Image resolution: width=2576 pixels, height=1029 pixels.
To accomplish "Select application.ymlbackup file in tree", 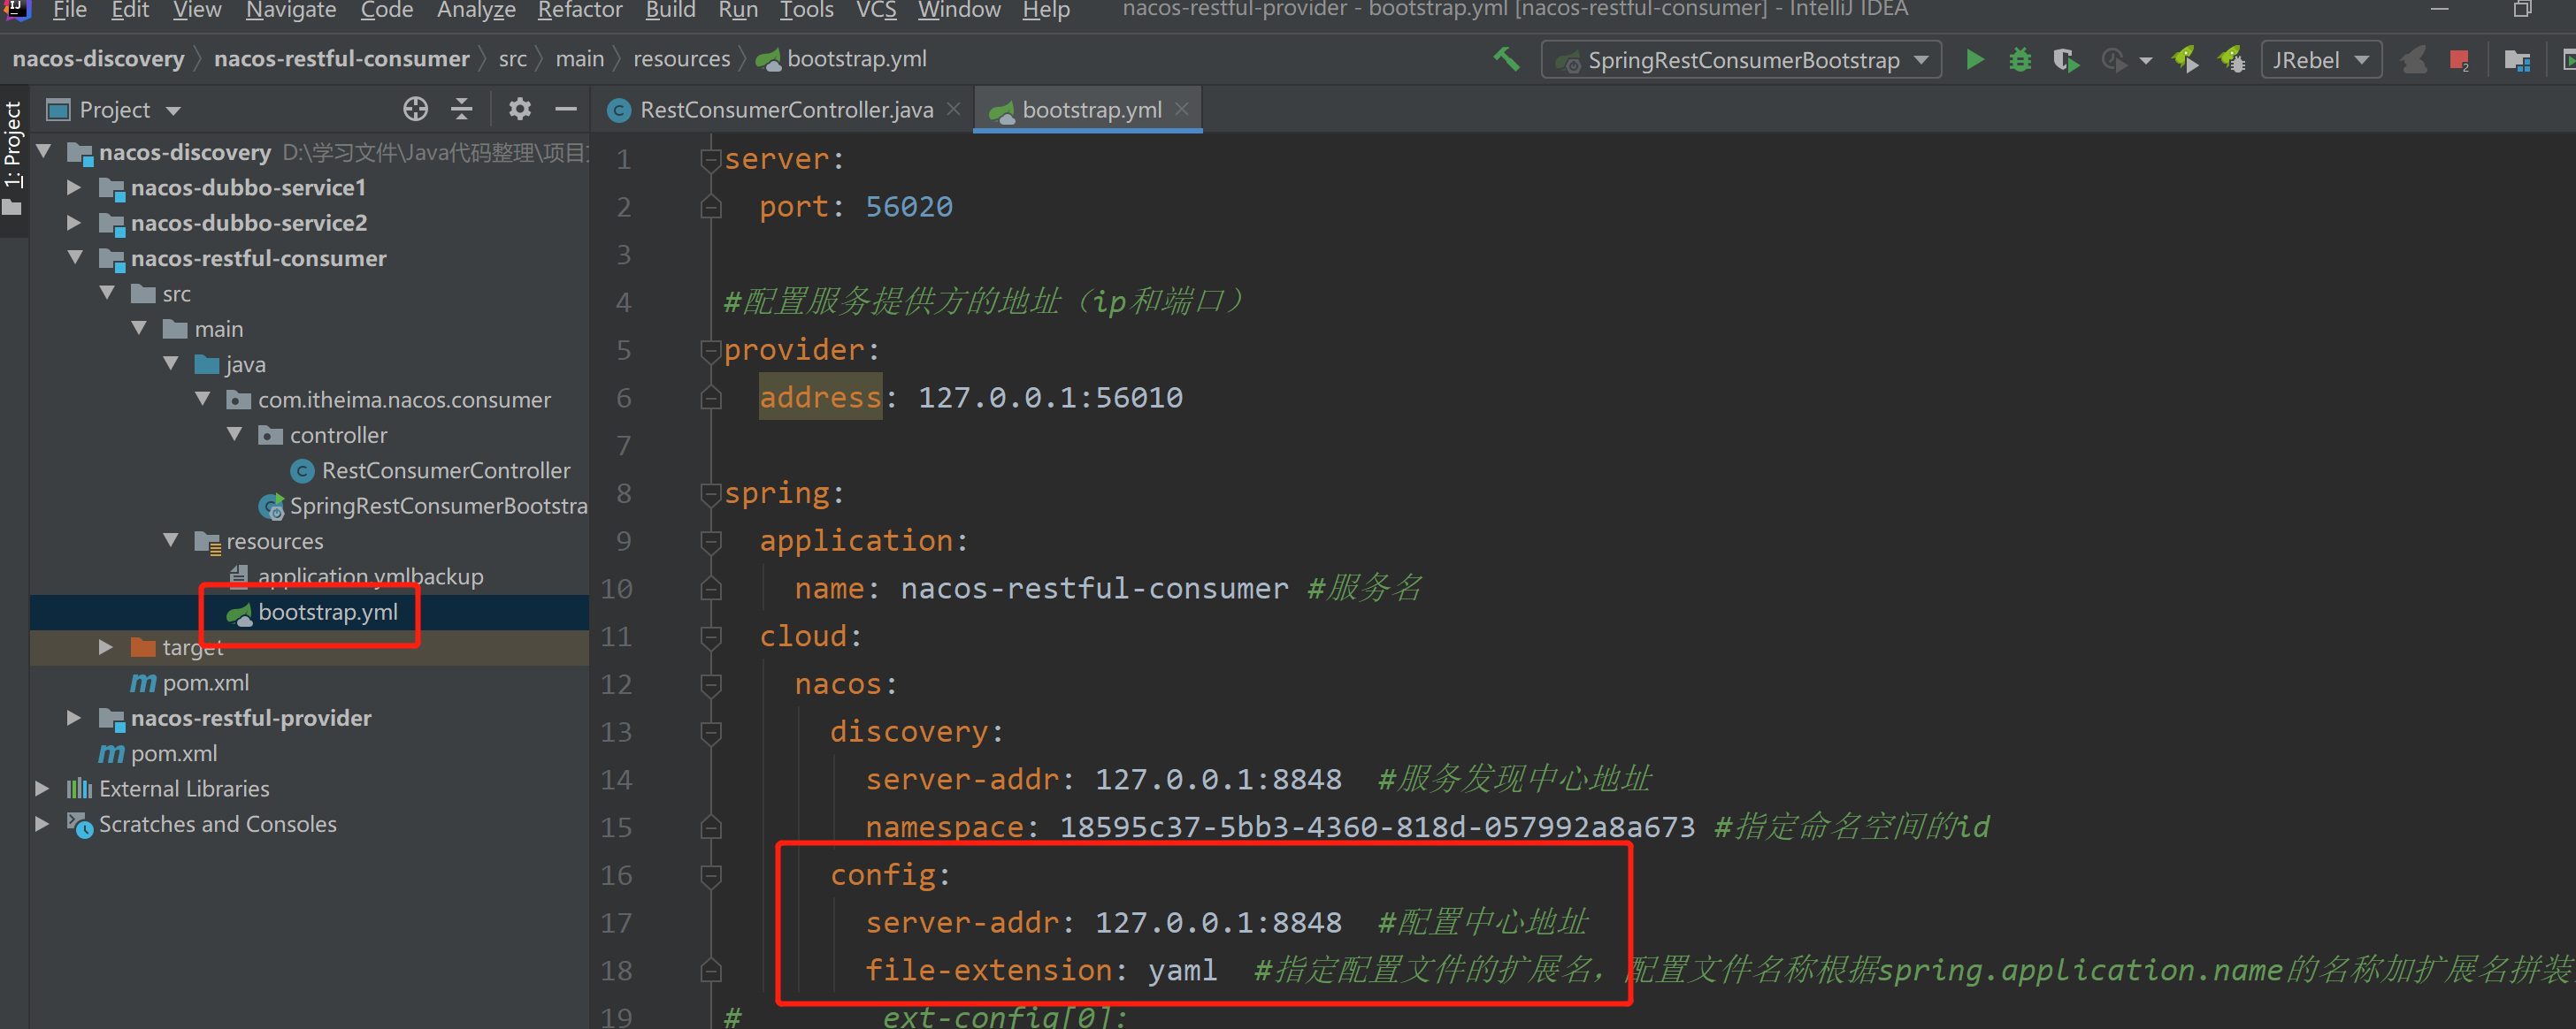I will tap(356, 576).
